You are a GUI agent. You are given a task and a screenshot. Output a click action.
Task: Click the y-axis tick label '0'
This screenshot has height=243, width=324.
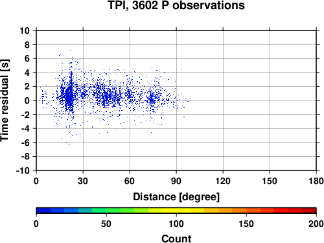[27, 100]
